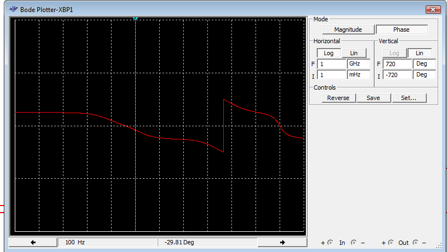
Task: Click the Out positive terminal
Action: click(x=391, y=243)
